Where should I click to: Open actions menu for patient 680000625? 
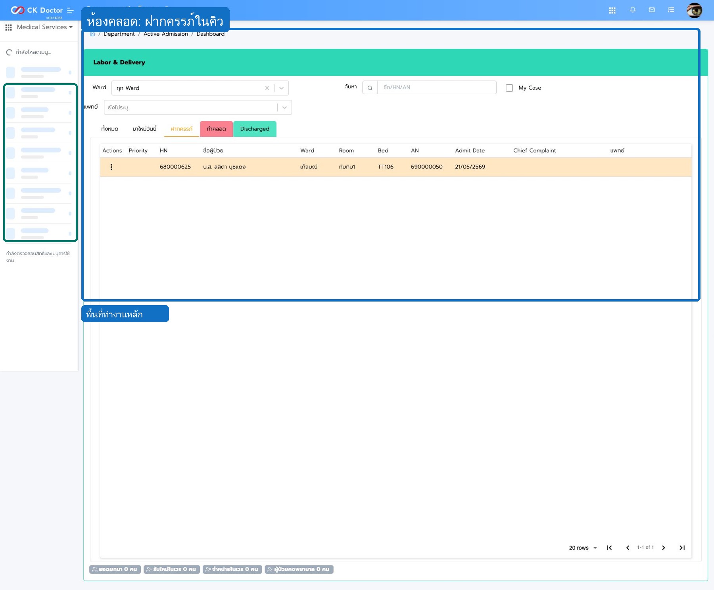pyautogui.click(x=111, y=167)
